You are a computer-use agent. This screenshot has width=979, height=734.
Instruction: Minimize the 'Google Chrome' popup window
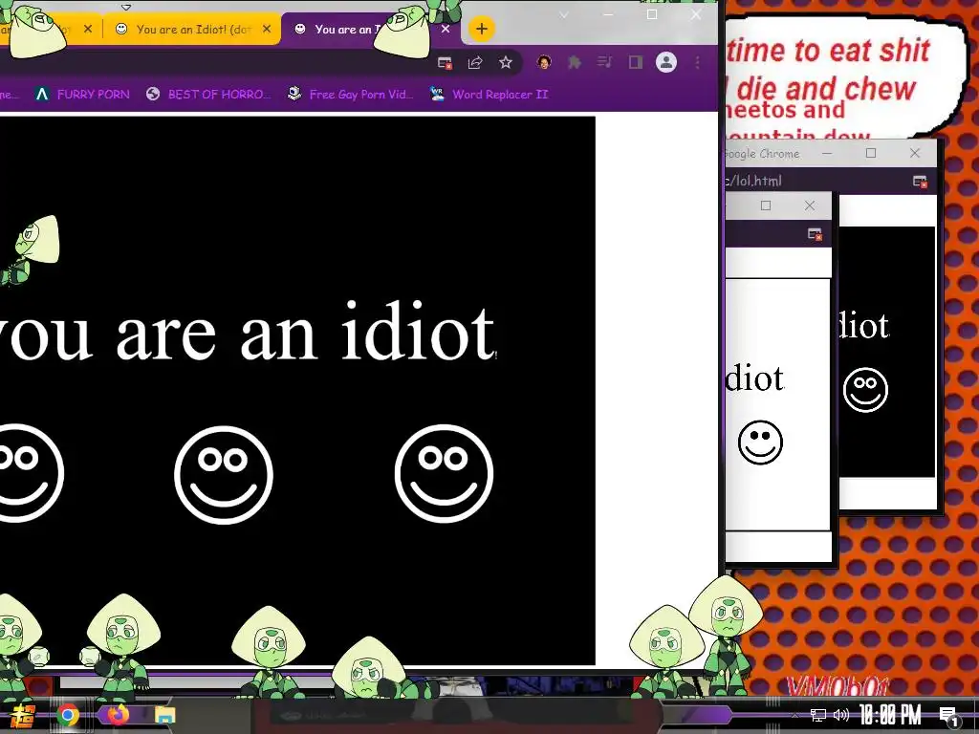827,153
